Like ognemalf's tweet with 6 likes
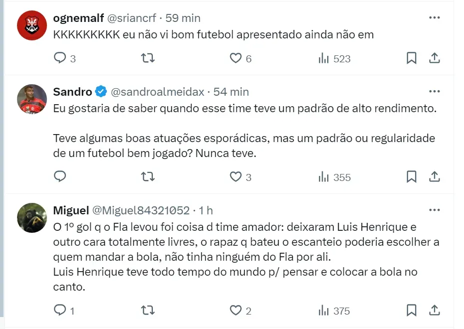Viewport: 464px width, 329px height. (x=235, y=58)
